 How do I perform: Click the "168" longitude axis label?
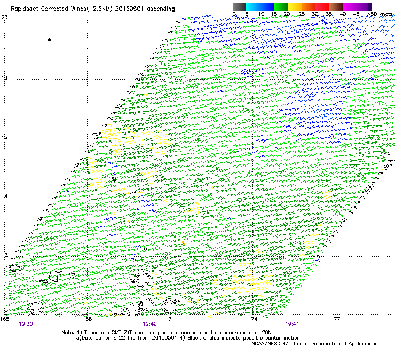(x=87, y=319)
